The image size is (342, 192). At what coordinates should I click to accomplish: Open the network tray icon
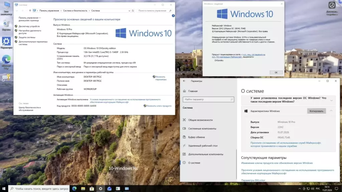(308, 189)
